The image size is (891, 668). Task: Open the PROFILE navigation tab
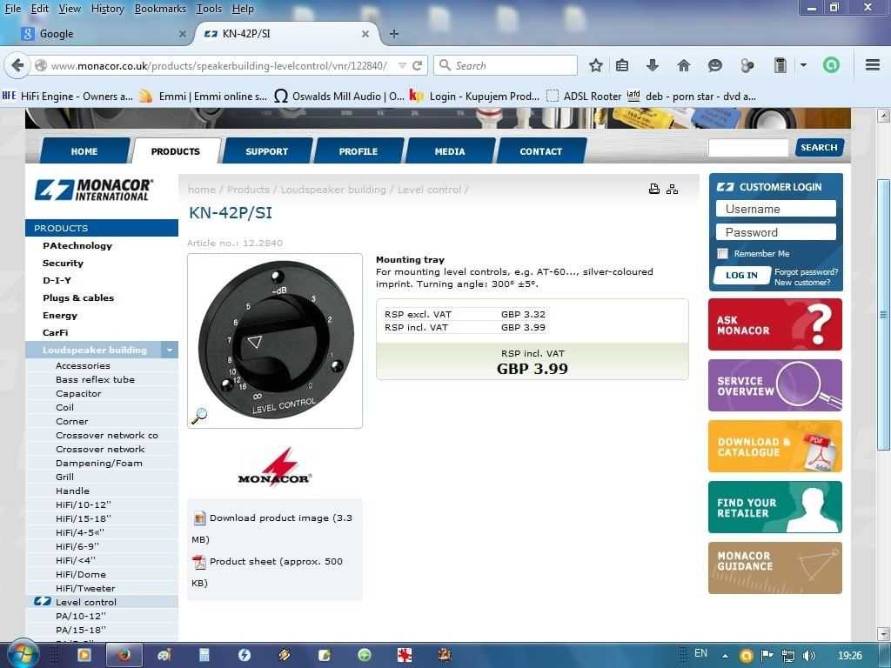[x=358, y=151]
